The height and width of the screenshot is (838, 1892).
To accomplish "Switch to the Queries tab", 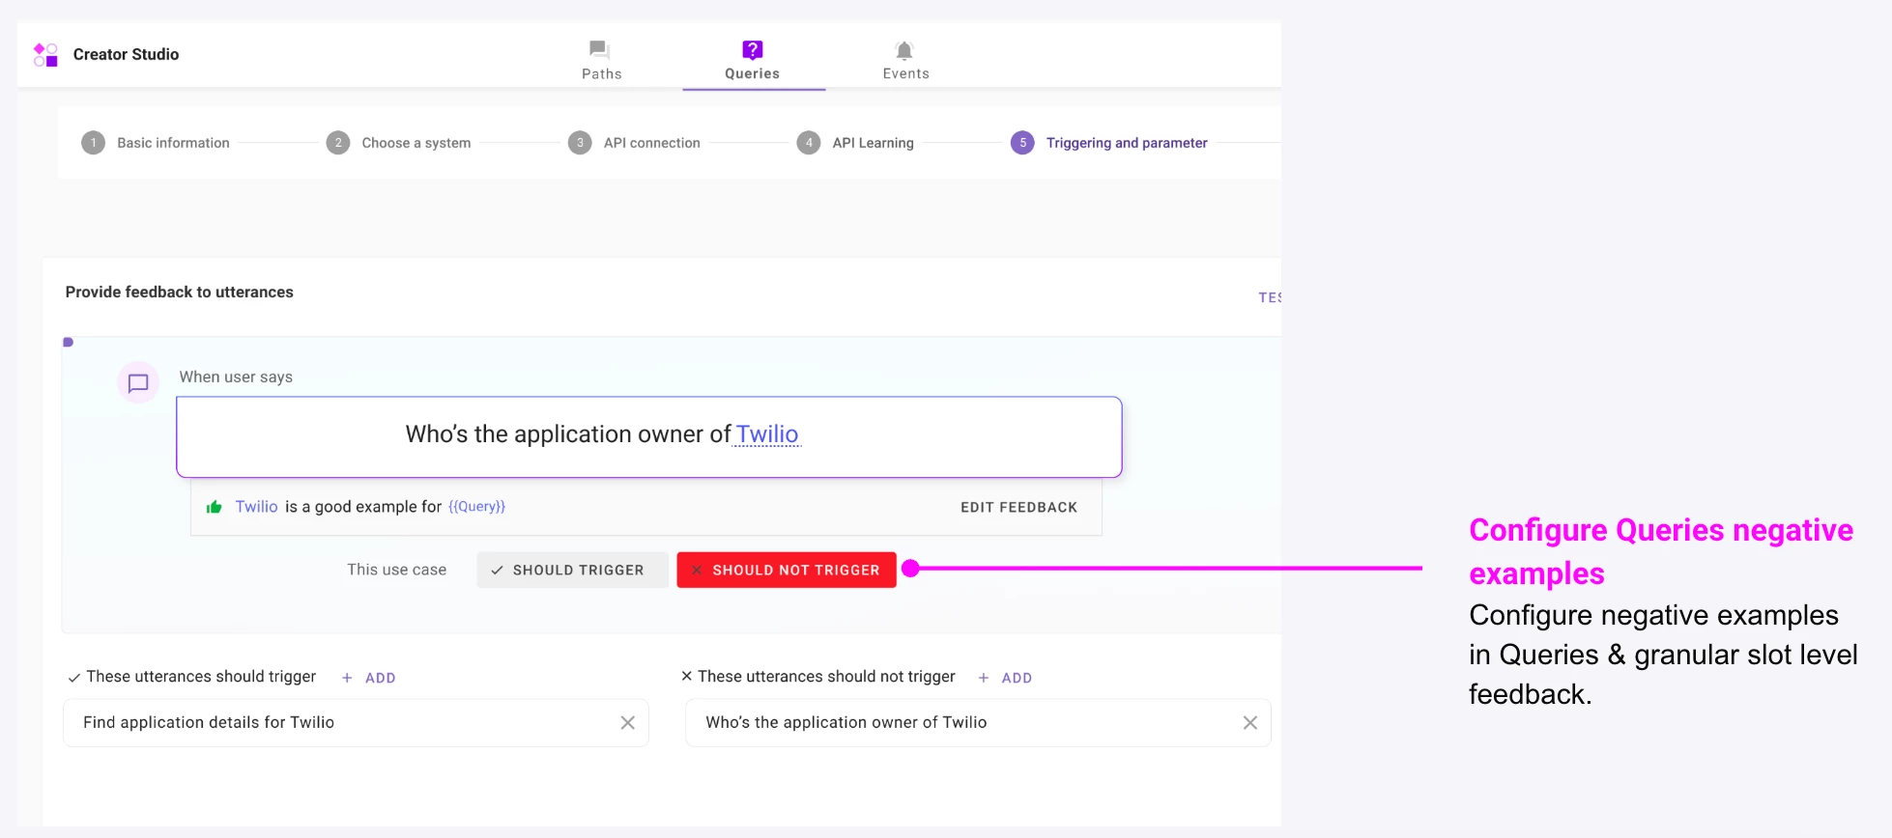I will click(753, 60).
